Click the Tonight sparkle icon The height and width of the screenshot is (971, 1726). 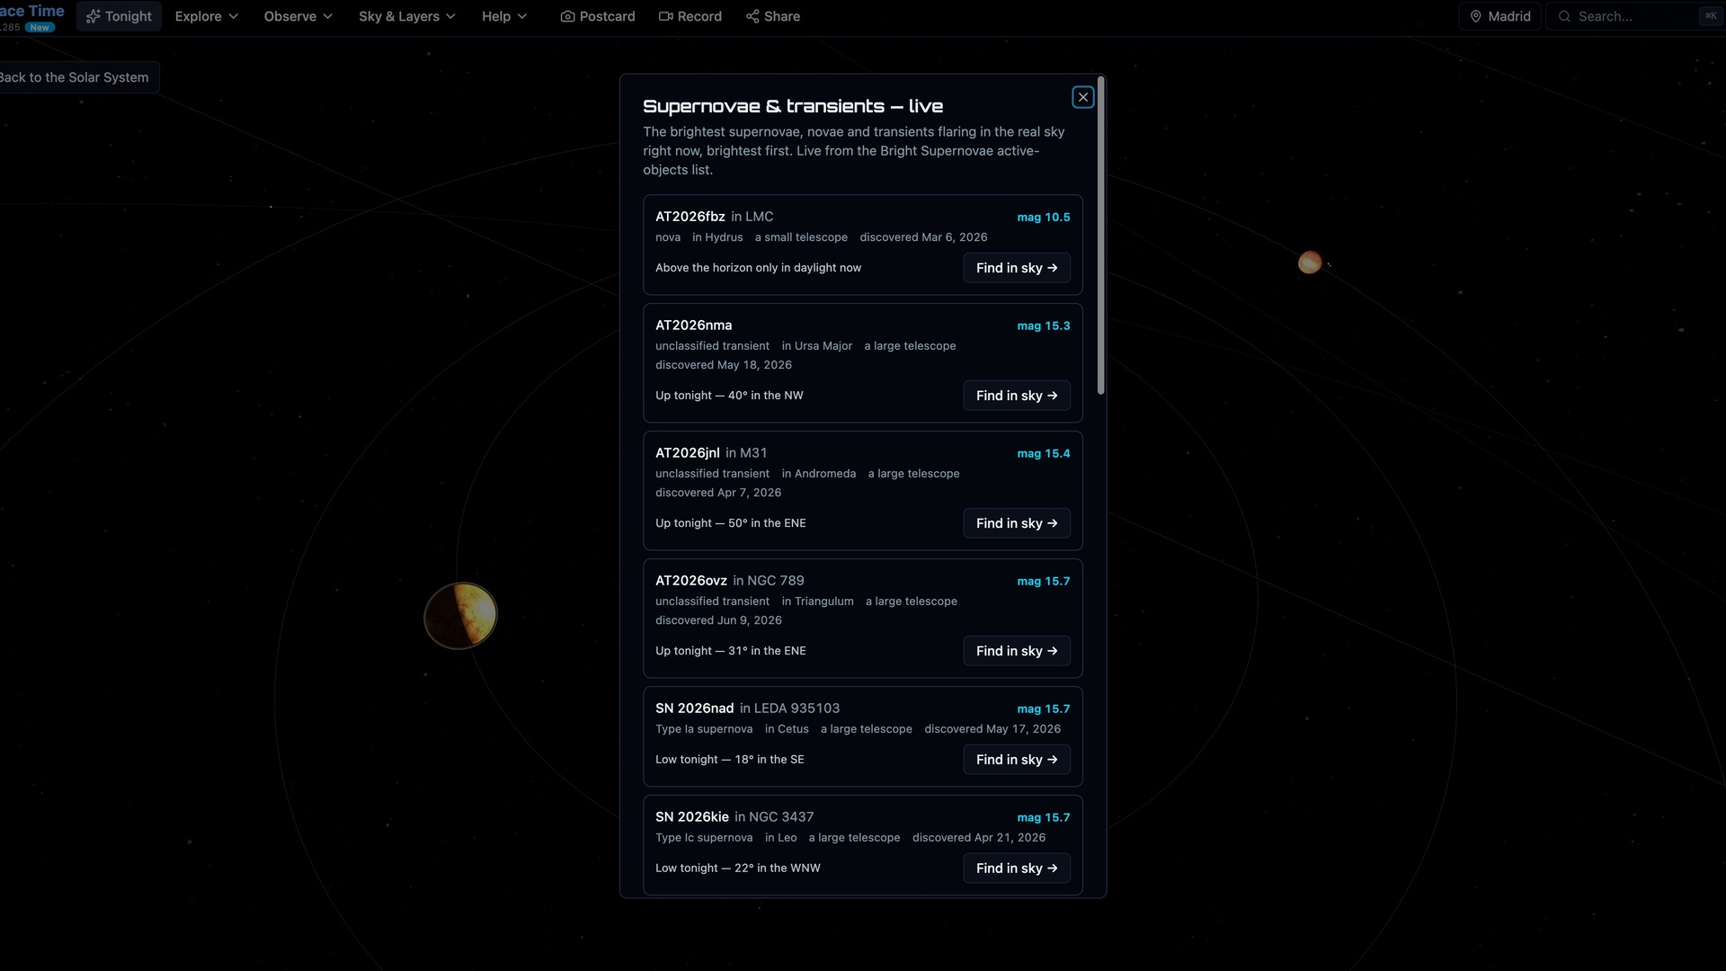click(93, 16)
